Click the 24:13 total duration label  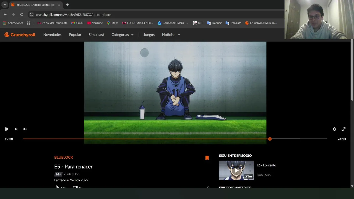(x=342, y=139)
